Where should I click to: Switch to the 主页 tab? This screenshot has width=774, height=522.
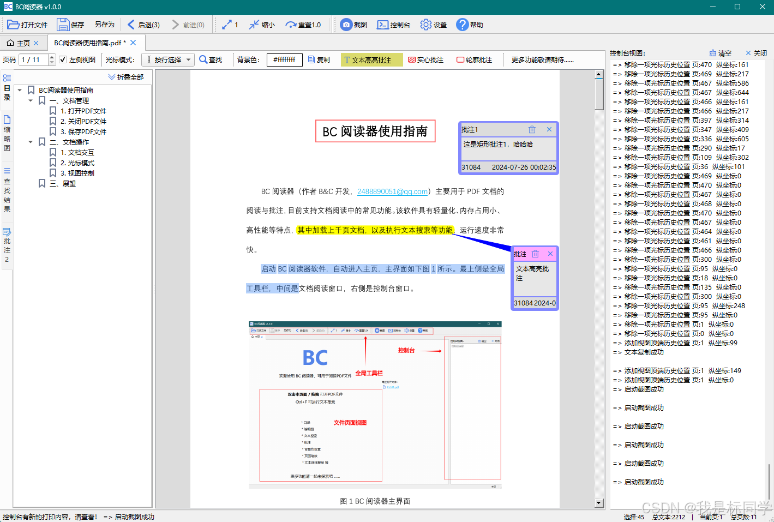click(20, 42)
